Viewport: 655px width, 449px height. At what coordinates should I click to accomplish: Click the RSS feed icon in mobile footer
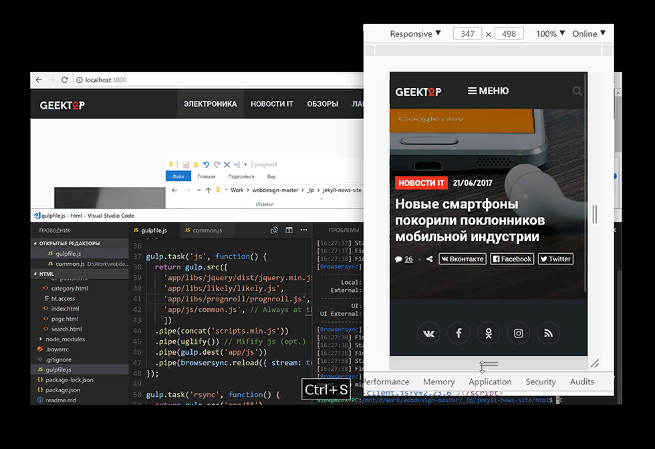(548, 333)
